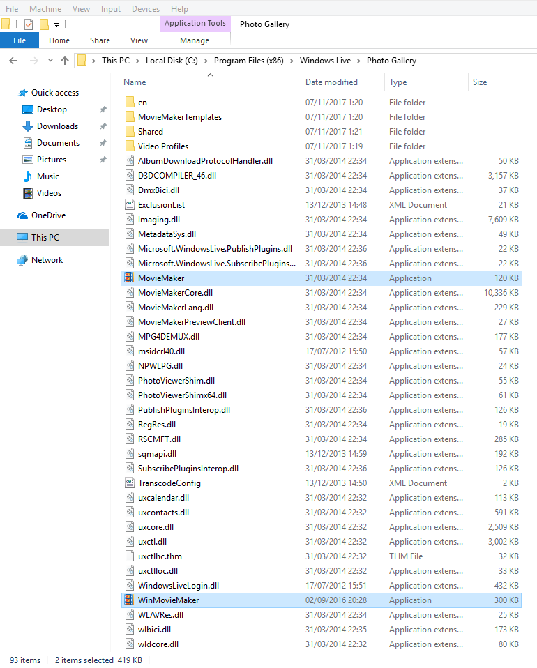Screen dimensions: 537x668
Task: Select This PC in navigation pane
Action: [45, 238]
